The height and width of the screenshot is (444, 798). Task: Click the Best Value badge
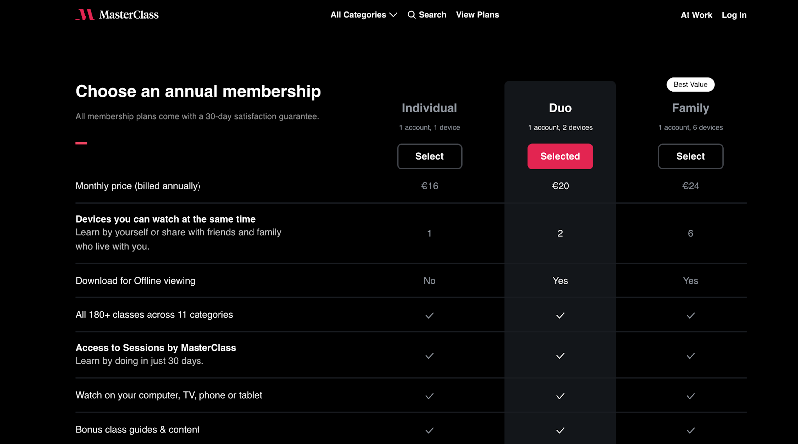(690, 85)
